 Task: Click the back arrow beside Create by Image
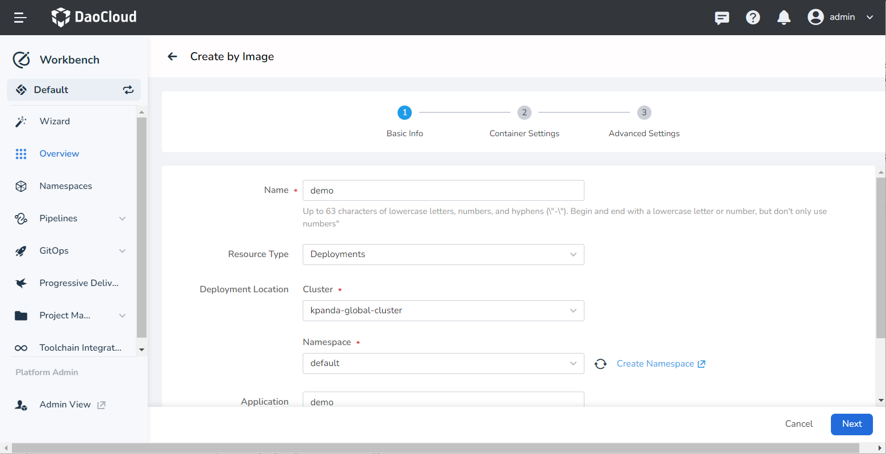[x=173, y=56]
